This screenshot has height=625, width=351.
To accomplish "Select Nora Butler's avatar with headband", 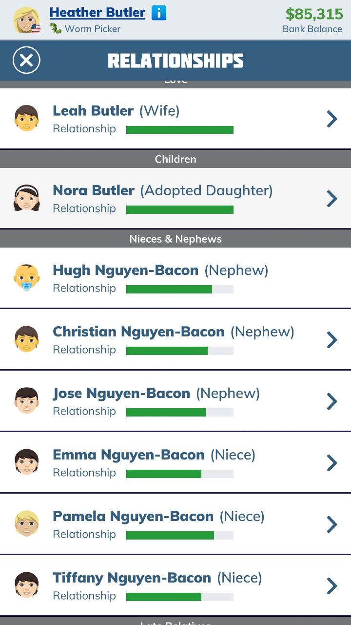I will tap(26, 198).
